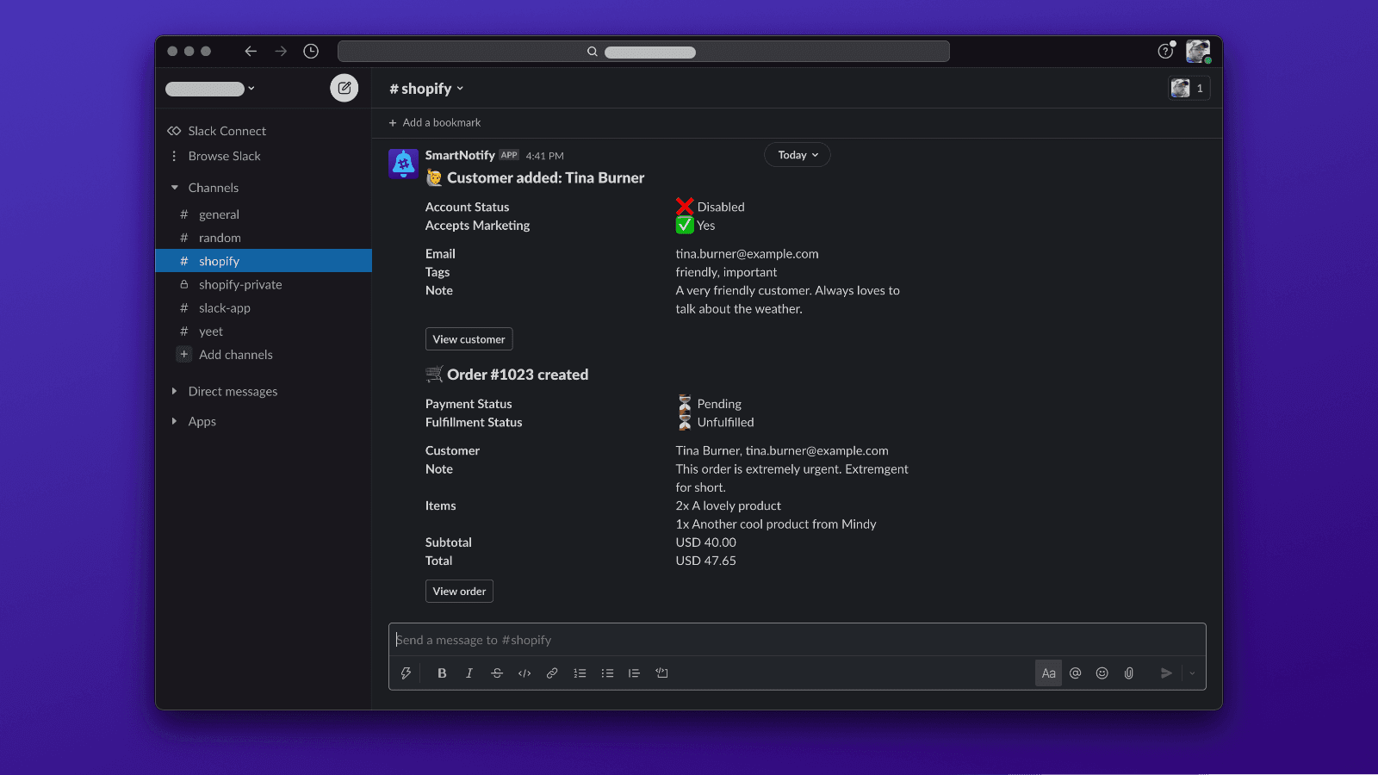Open the emoji picker icon

coord(1102,673)
